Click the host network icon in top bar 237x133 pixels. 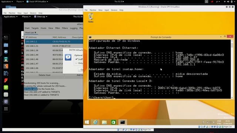point(225,1)
